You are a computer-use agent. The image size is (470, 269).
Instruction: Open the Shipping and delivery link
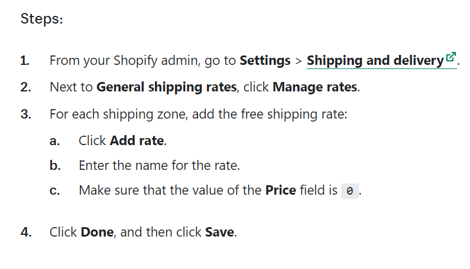coord(381,61)
